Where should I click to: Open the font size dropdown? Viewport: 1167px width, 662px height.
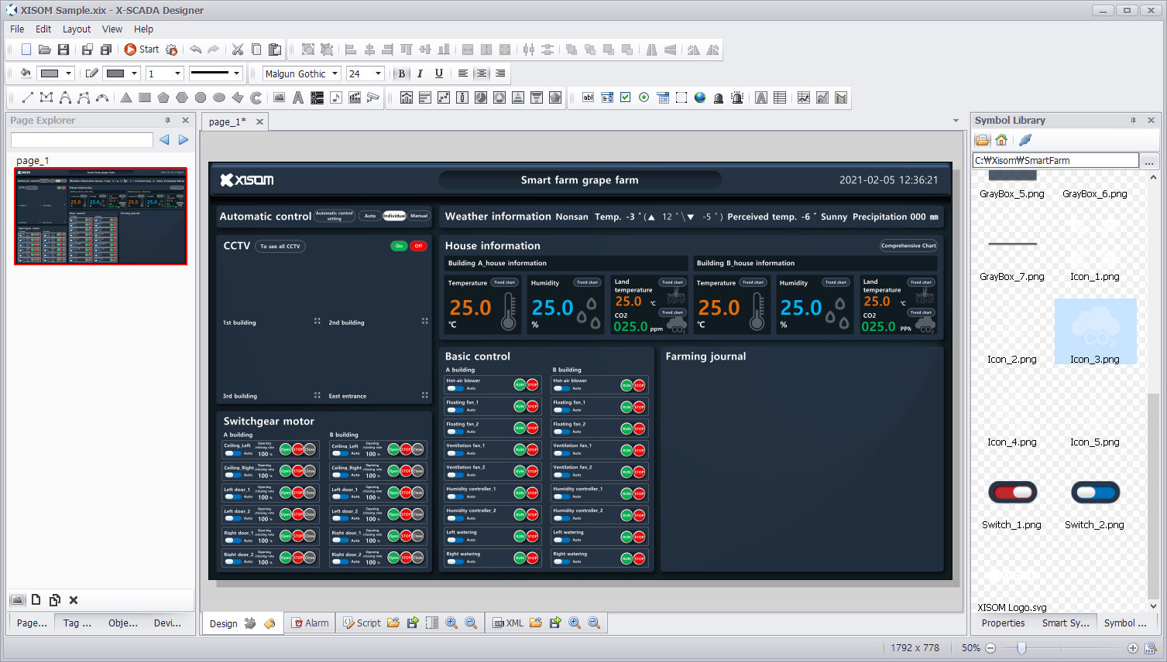coord(378,73)
